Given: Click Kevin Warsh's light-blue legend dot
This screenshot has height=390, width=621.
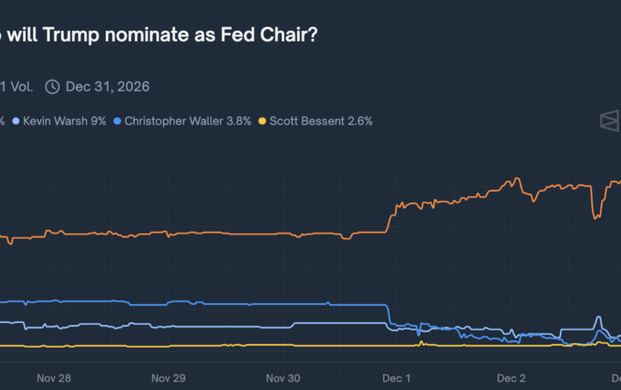Looking at the screenshot, I should coord(16,121).
